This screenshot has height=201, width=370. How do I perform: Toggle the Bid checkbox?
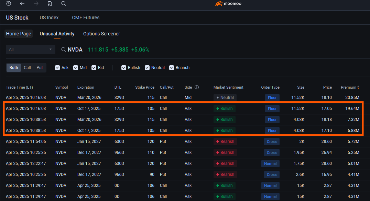pyautogui.click(x=94, y=68)
